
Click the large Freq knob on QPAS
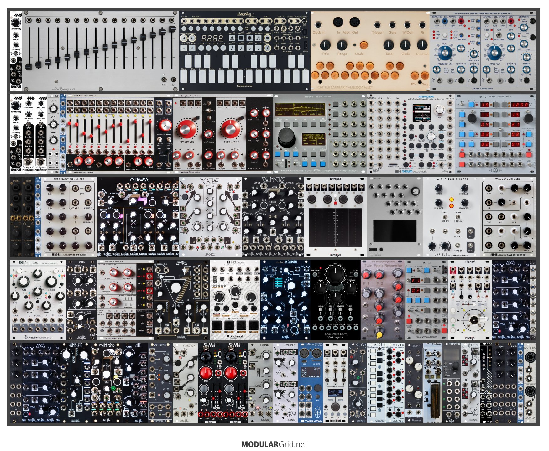176,287
